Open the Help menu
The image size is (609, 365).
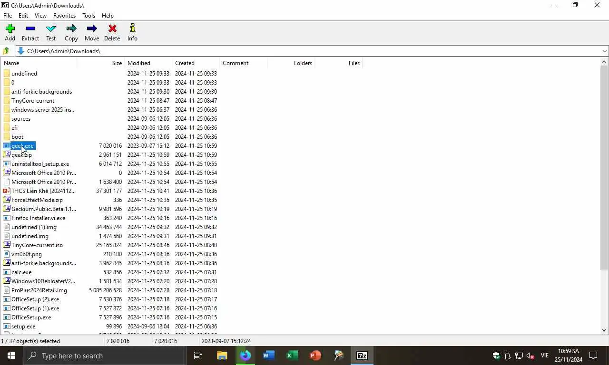pyautogui.click(x=108, y=16)
